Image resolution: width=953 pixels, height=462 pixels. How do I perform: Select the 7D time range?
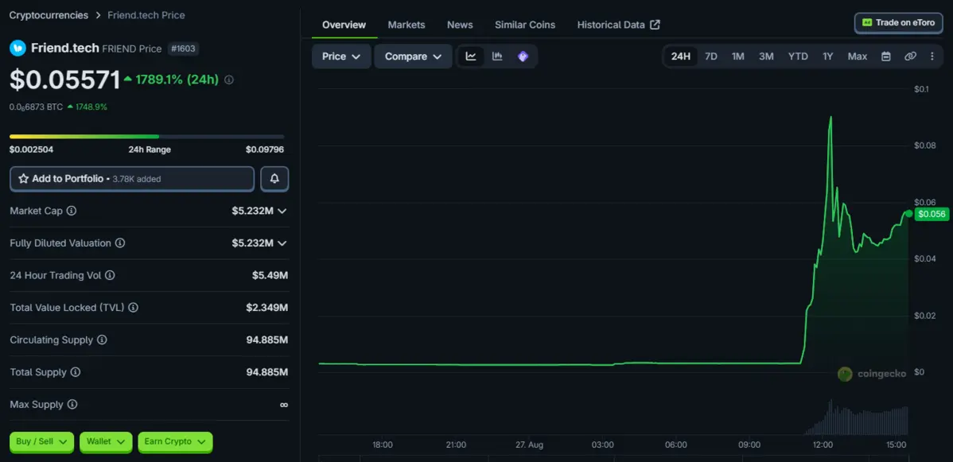[x=711, y=56]
